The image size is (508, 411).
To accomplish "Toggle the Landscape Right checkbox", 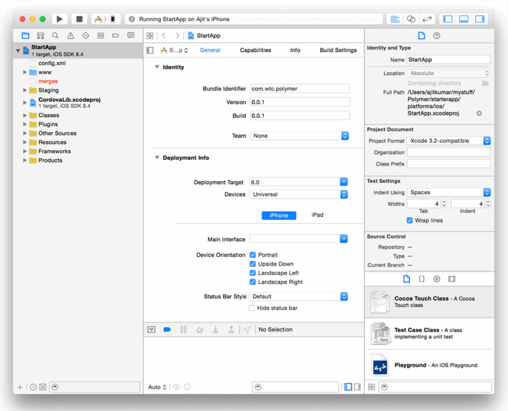I will click(x=252, y=282).
